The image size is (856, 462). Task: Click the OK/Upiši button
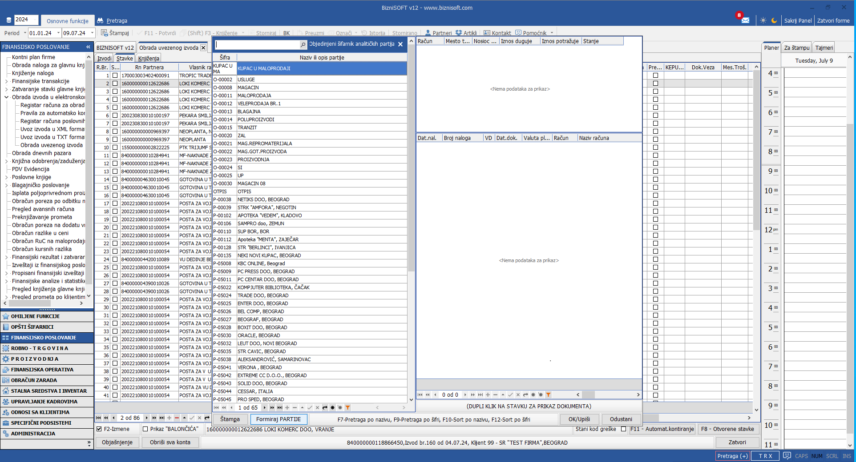(579, 419)
